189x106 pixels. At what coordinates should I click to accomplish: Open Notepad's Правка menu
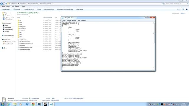coord(69,20)
